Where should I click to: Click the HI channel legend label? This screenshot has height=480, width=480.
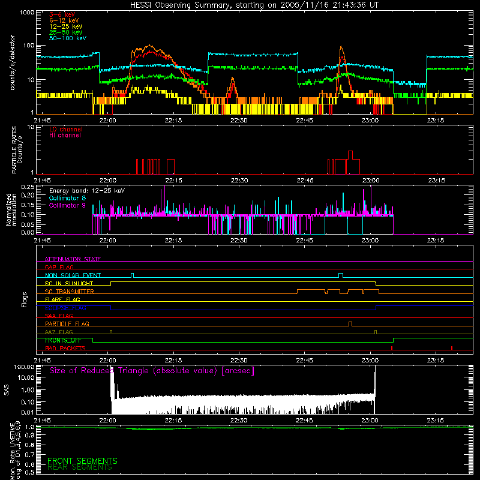click(x=65, y=136)
